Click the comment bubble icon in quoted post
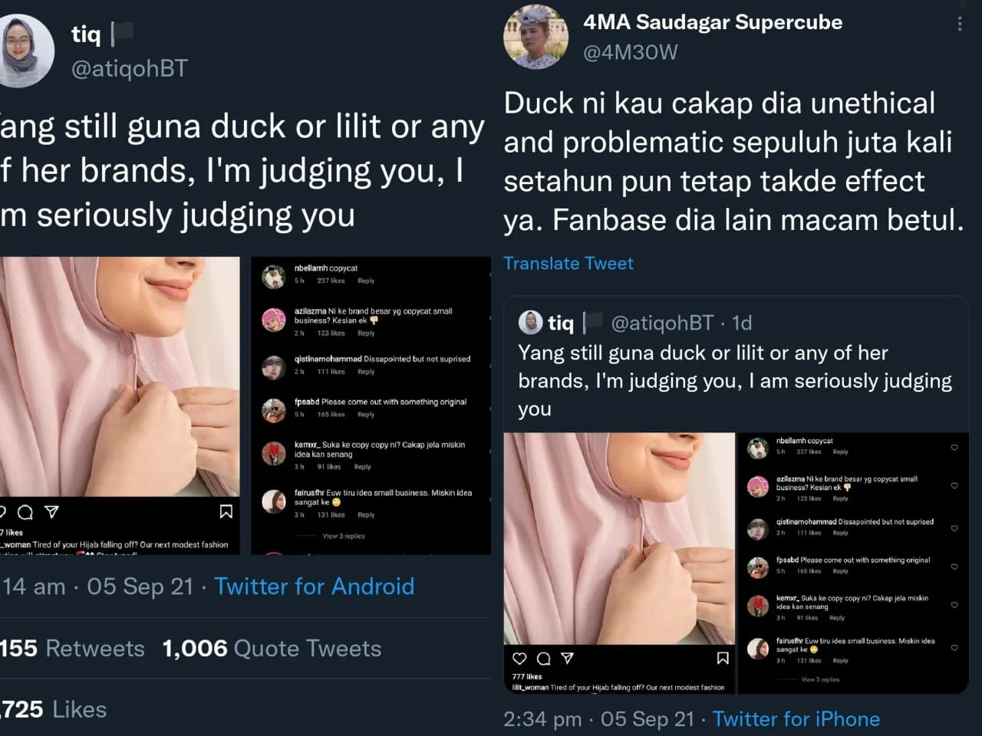 543,658
